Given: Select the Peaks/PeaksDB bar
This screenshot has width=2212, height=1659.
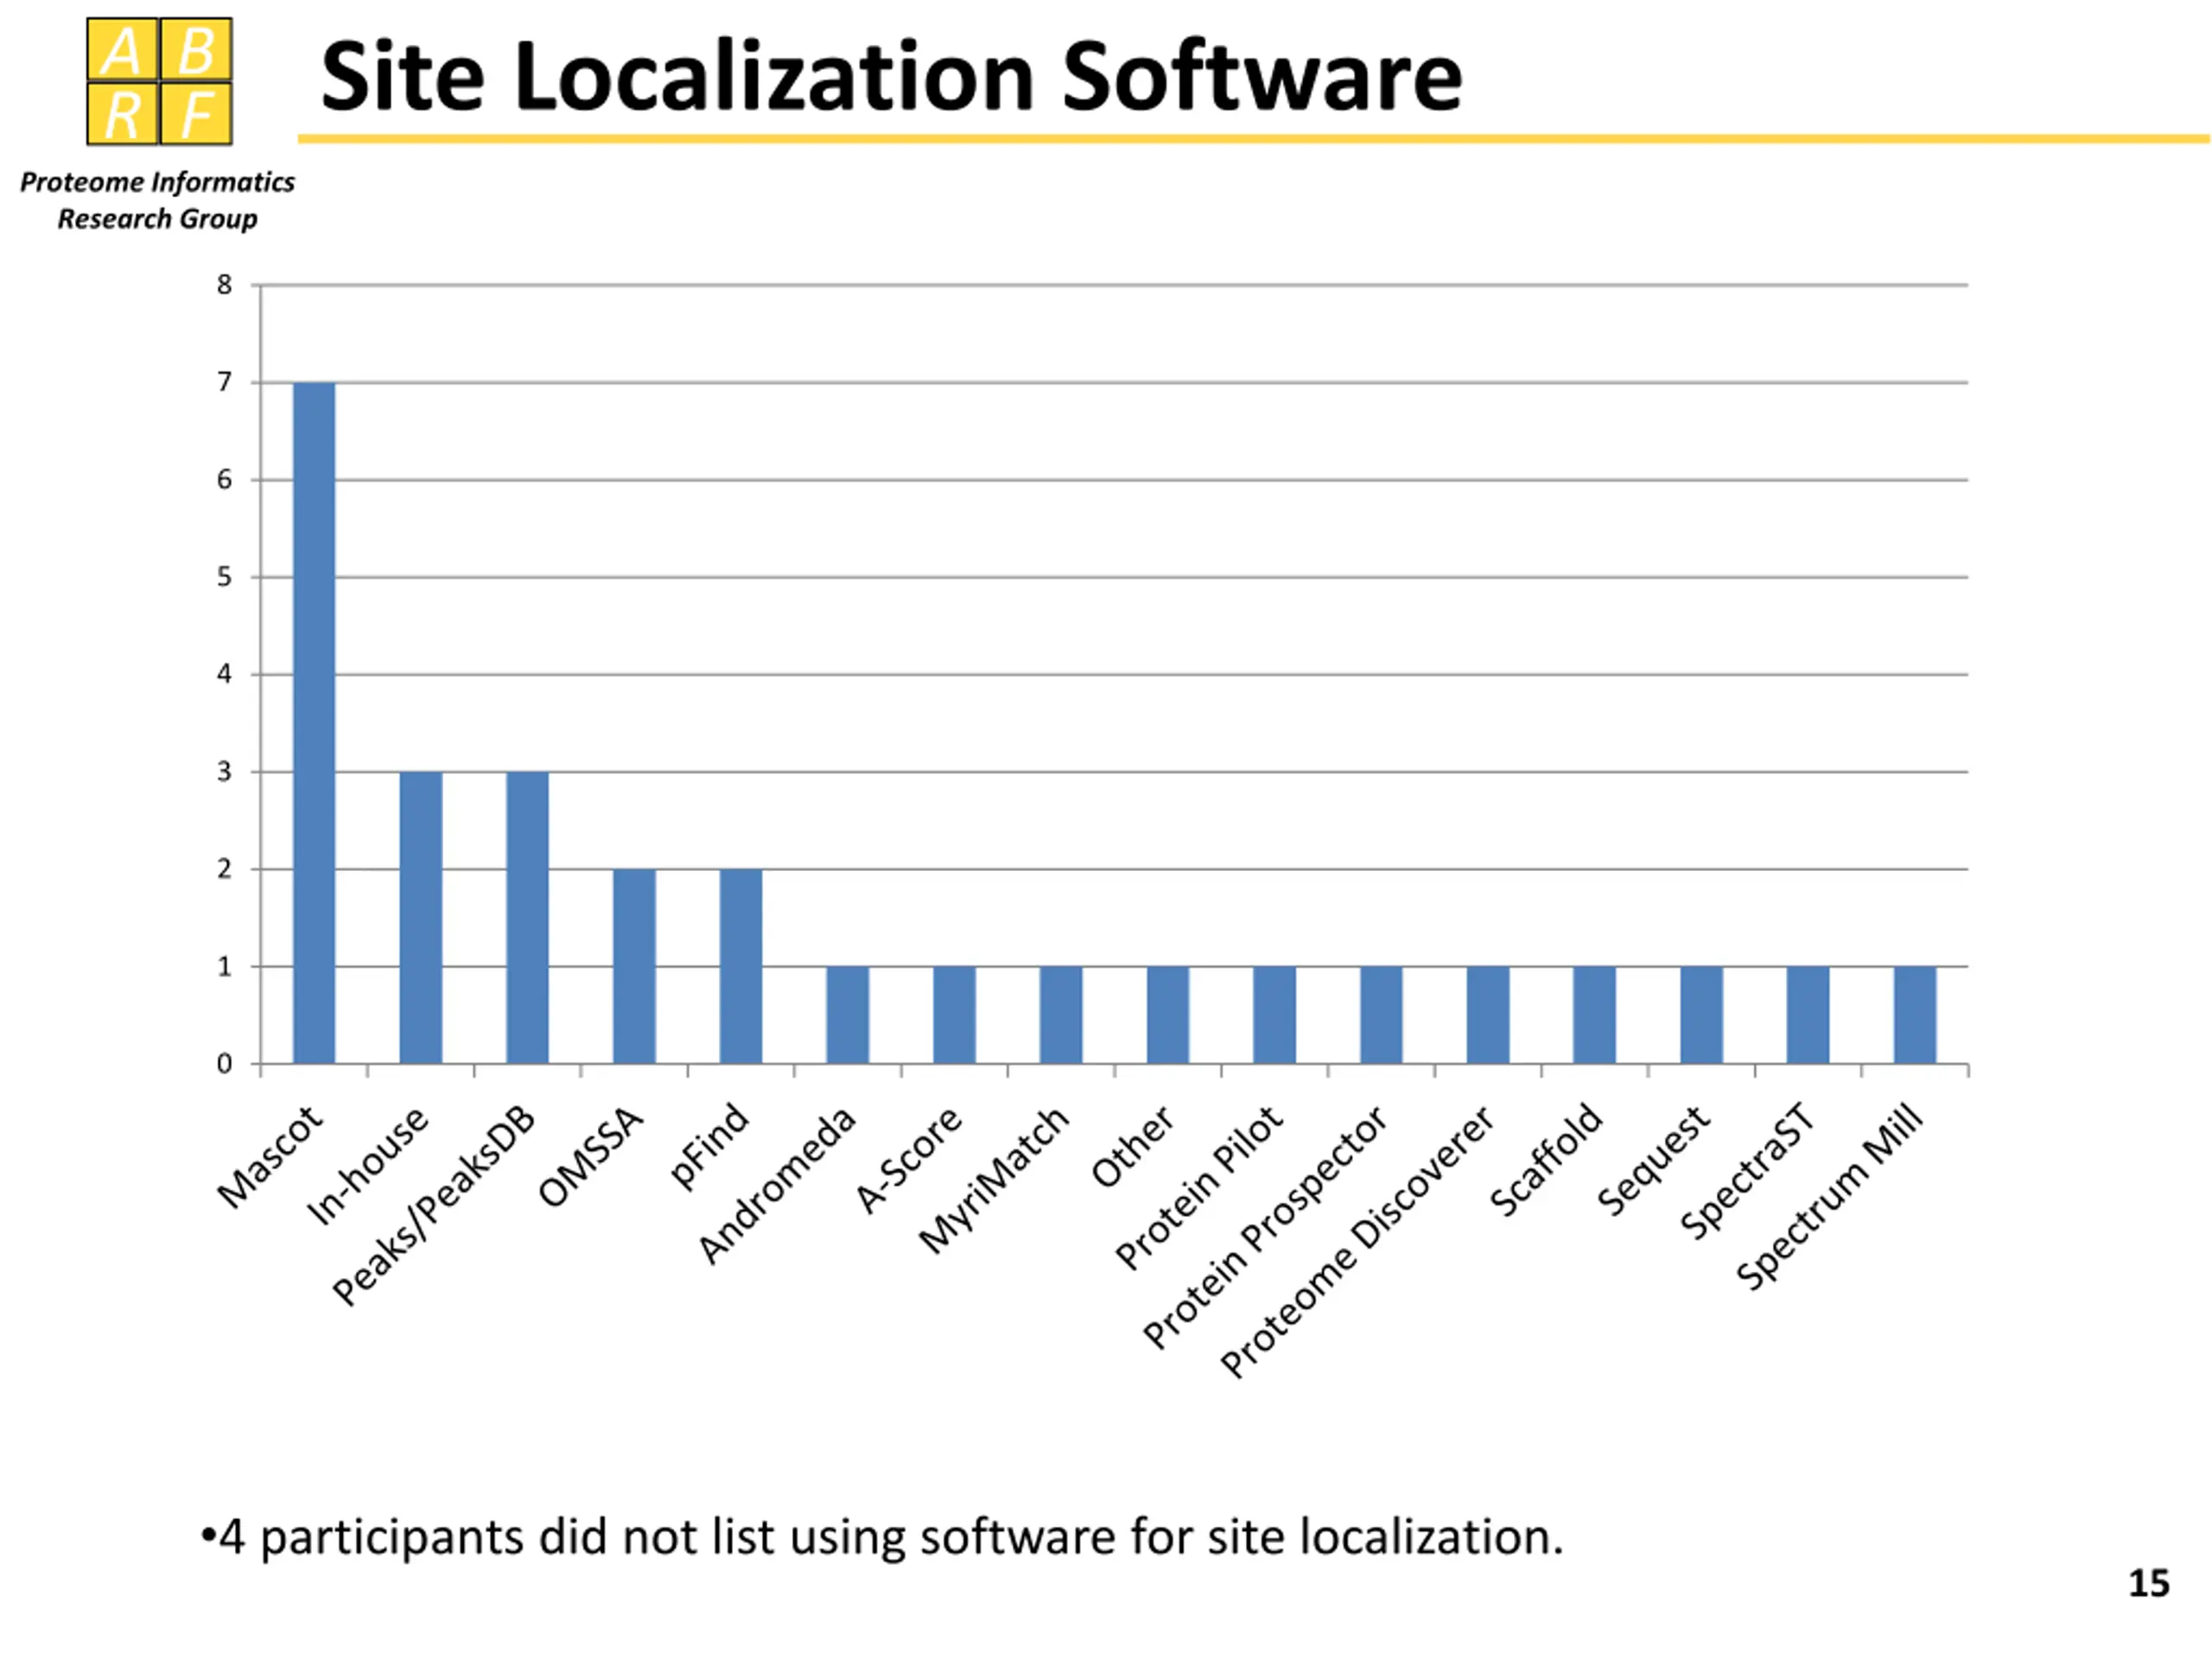Looking at the screenshot, I should point(527,918).
